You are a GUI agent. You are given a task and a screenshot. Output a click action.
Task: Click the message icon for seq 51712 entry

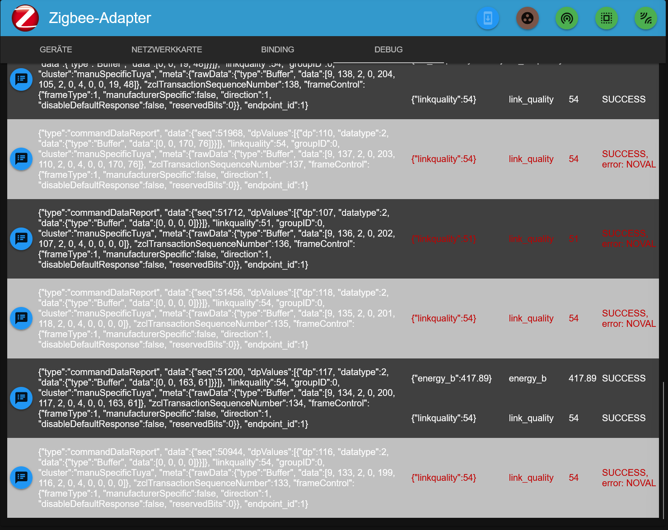click(21, 239)
